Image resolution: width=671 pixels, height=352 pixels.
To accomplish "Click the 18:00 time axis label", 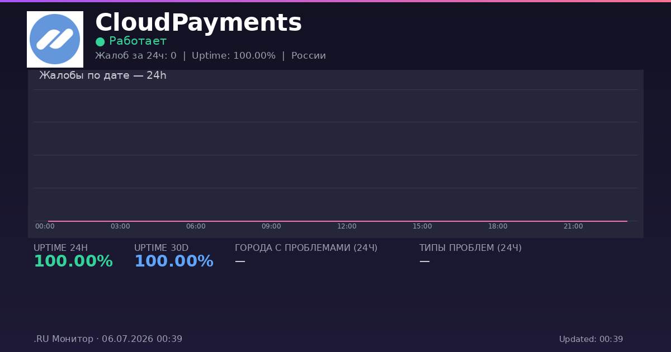I will 498,226.
